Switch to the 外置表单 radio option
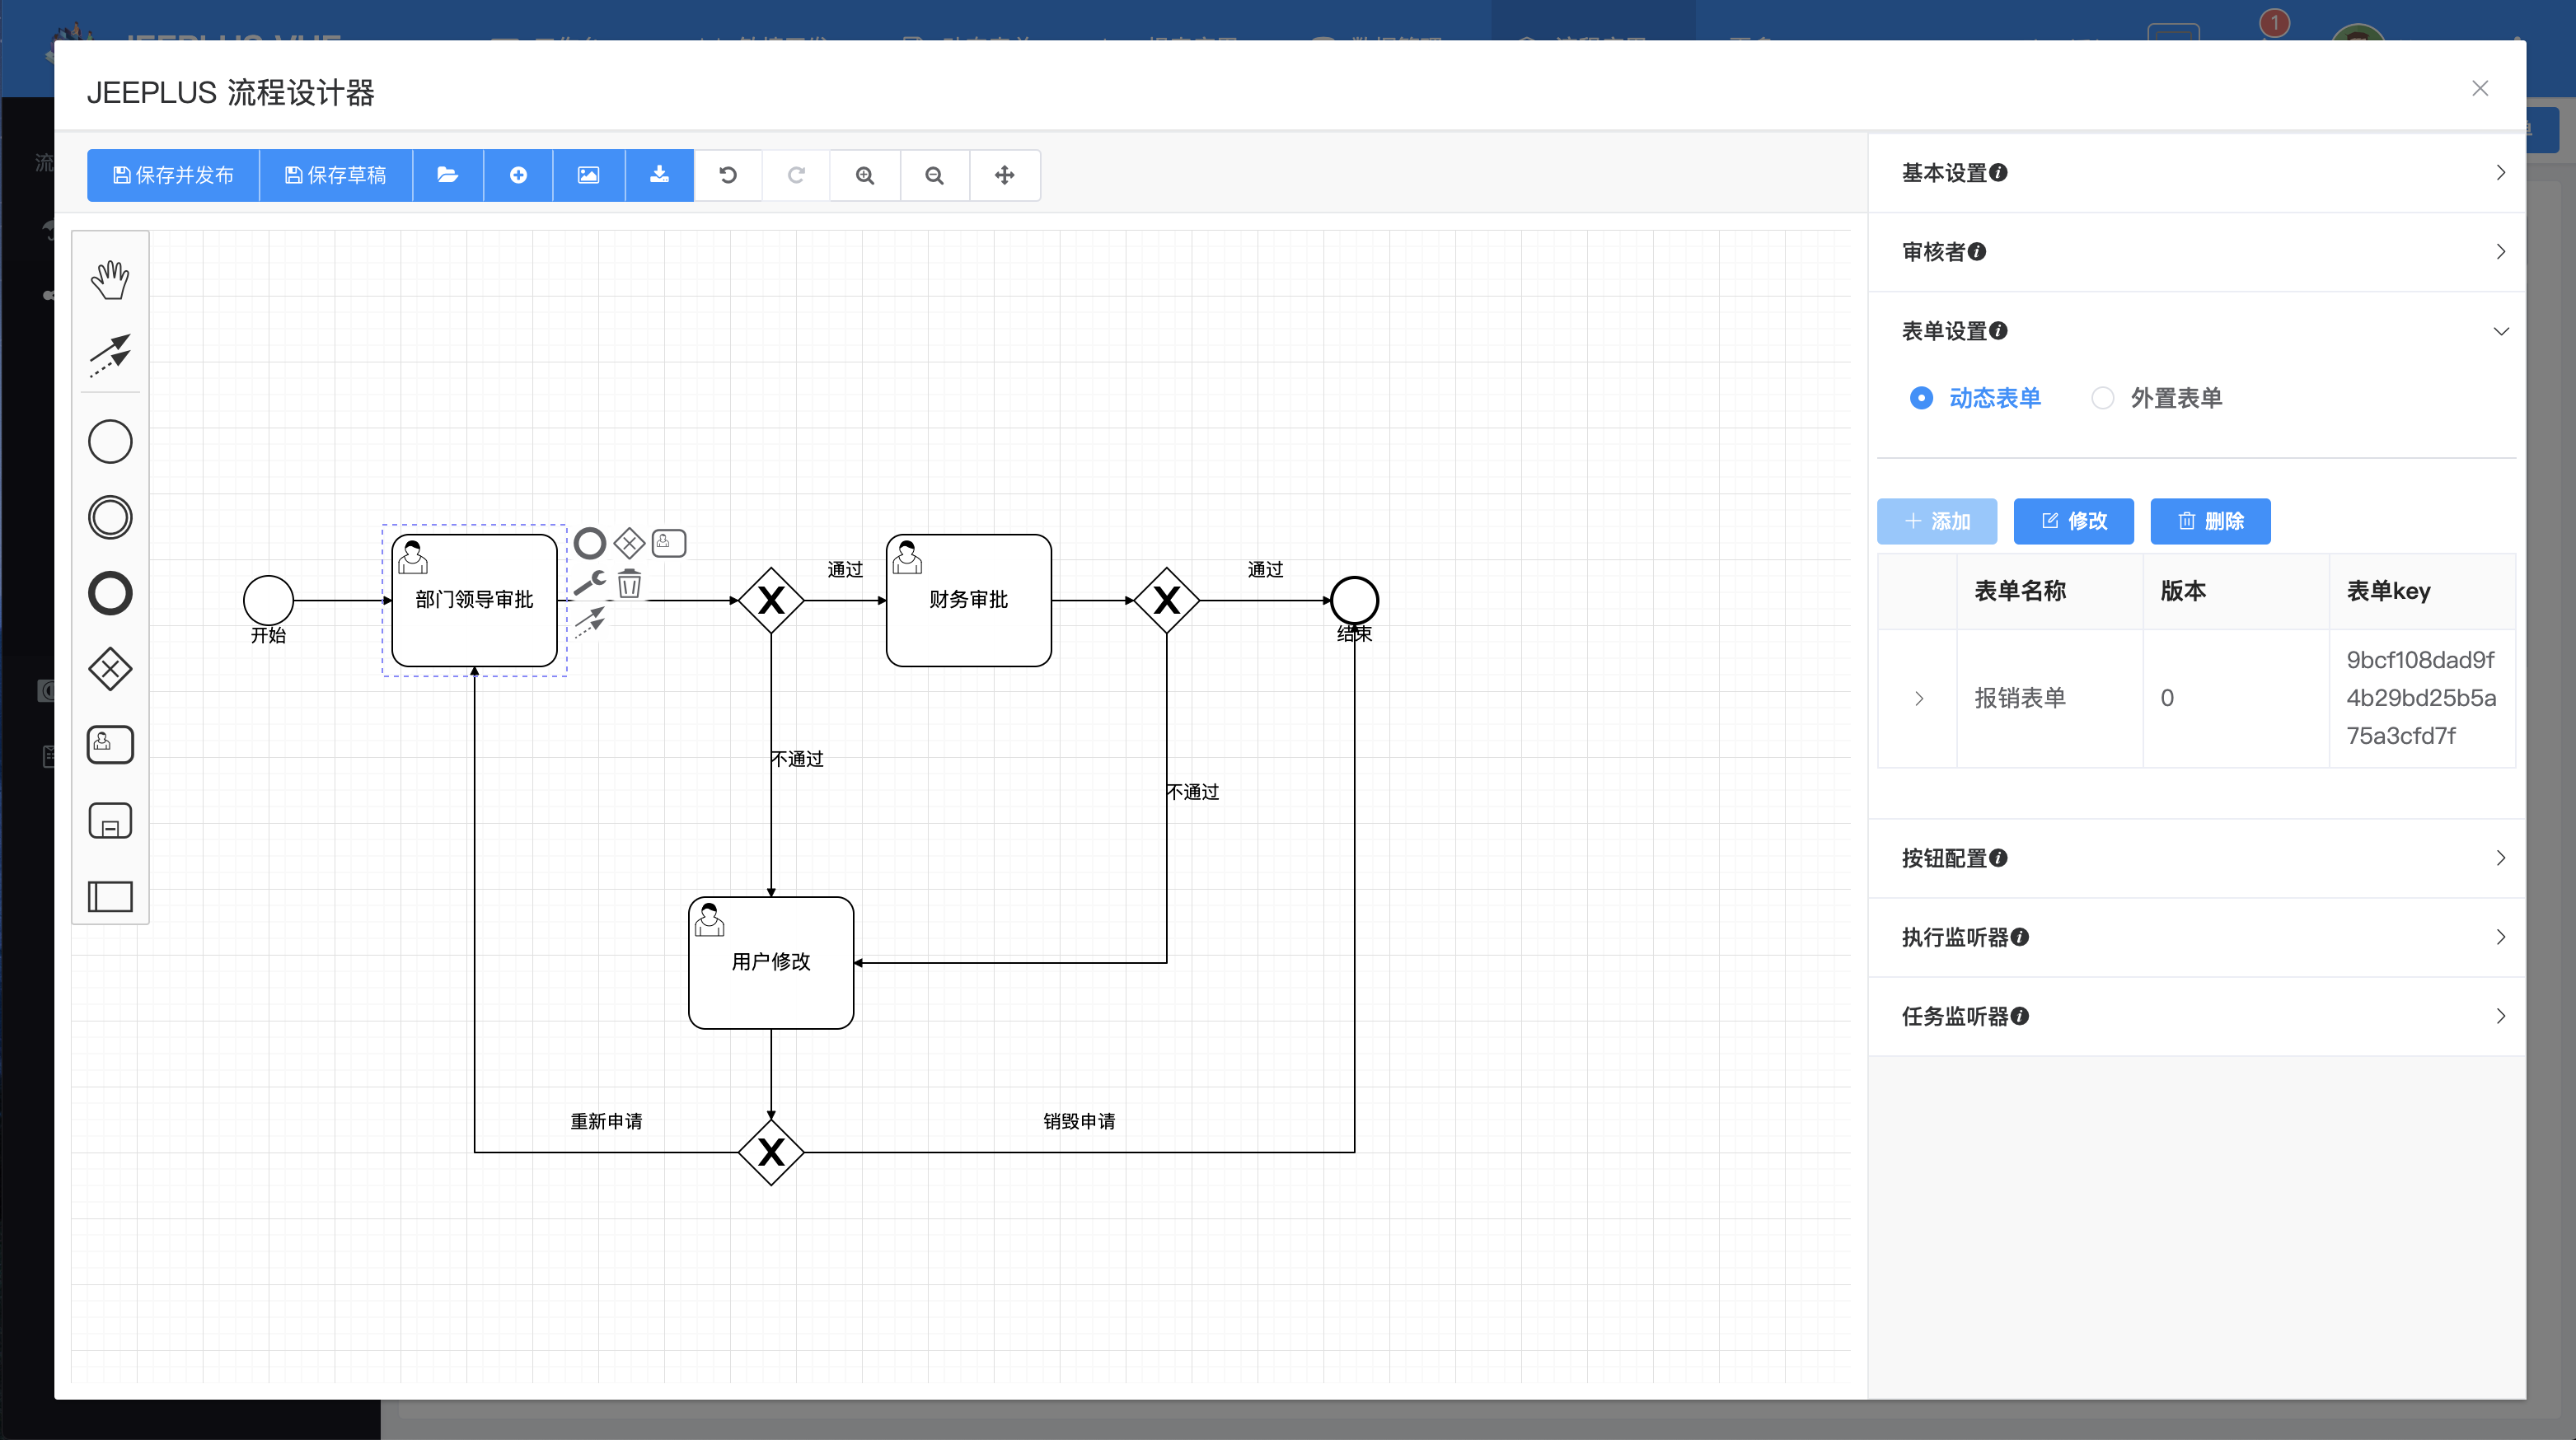The height and width of the screenshot is (1440, 2576). [x=2104, y=398]
